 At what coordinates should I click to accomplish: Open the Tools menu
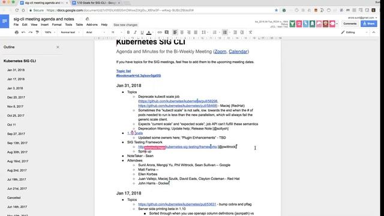coord(68,25)
